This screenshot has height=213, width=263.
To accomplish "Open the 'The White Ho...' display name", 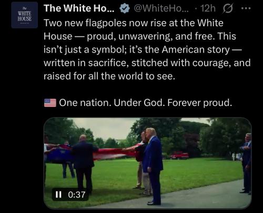I will pyautogui.click(x=79, y=8).
